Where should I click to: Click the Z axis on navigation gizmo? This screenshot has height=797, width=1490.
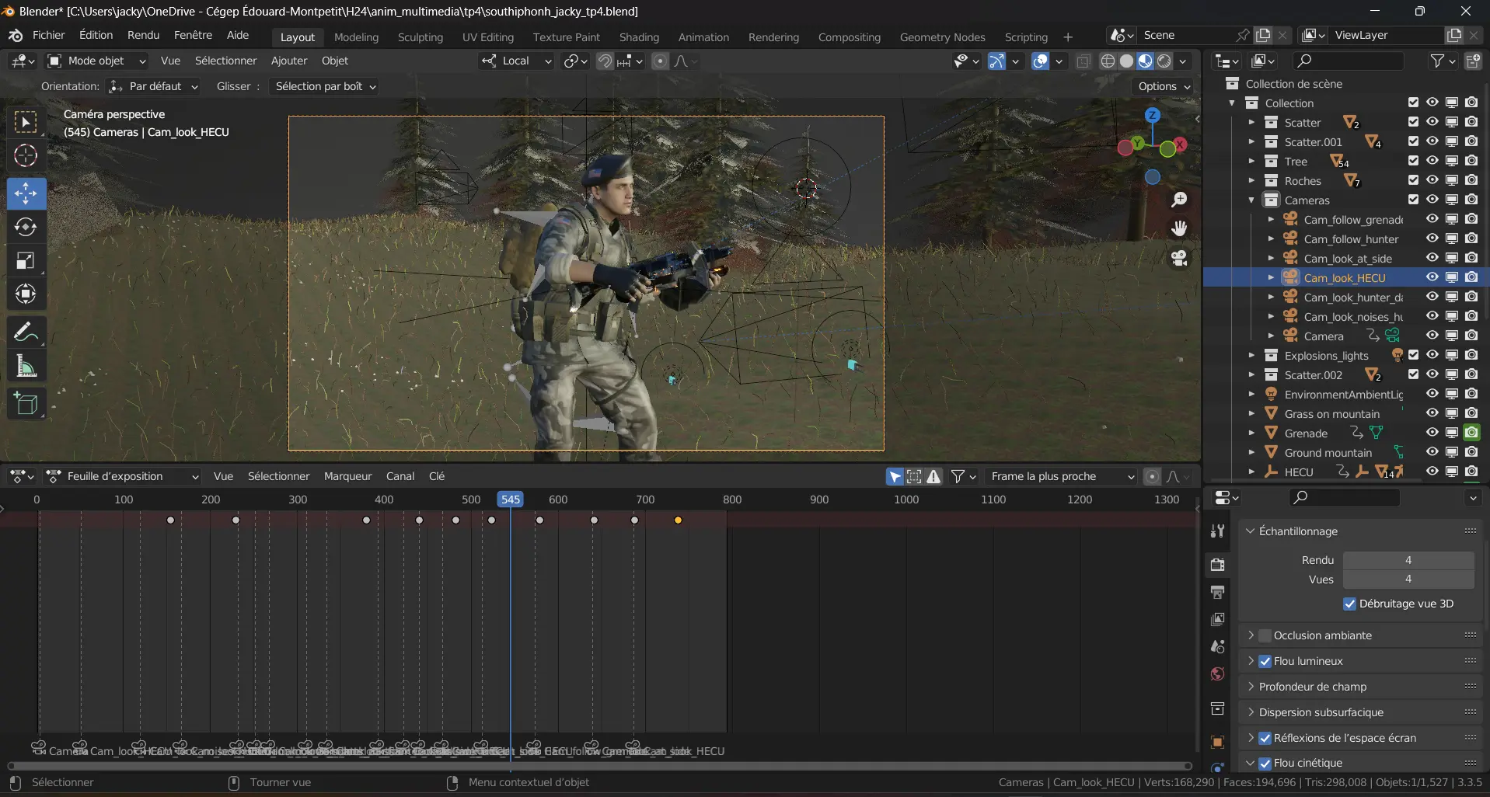(x=1153, y=115)
